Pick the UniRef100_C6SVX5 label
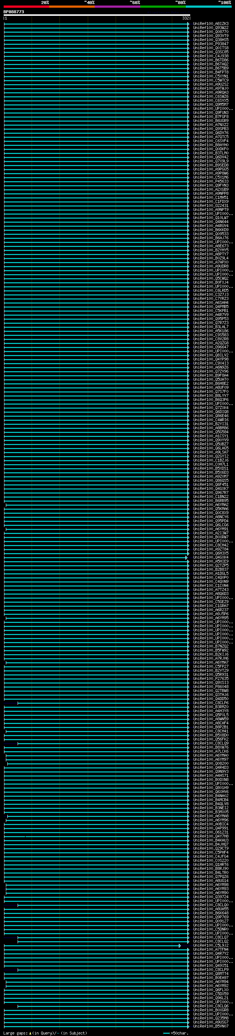The image size is (235, 1036). (211, 101)
